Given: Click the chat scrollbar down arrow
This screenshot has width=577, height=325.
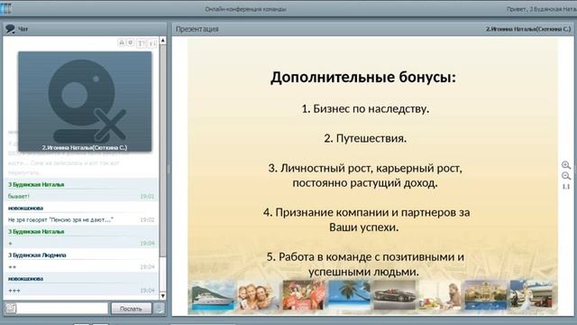Looking at the screenshot, I should tap(162, 295).
